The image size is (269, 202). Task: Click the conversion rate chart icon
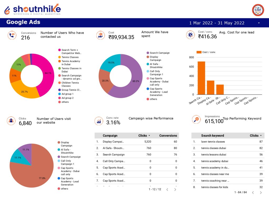pyautogui.click(x=99, y=121)
